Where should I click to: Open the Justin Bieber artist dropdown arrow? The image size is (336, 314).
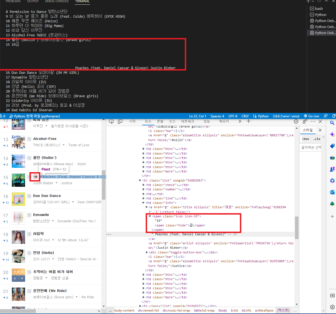click(x=56, y=183)
